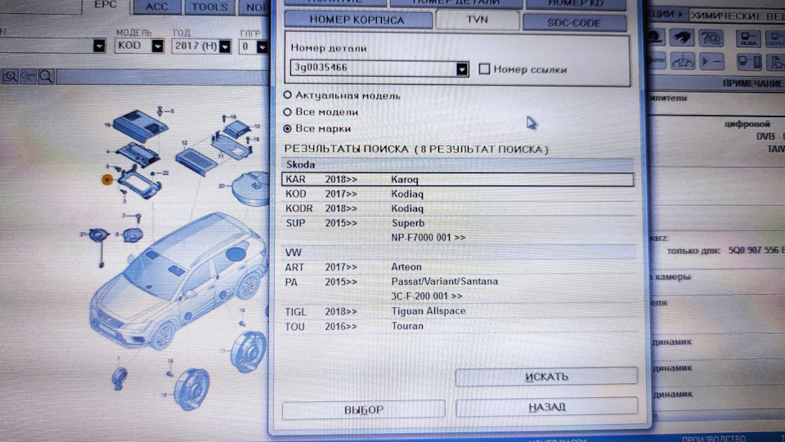Screen dimensions: 785x442
Task: Select the 'TOU 2016>> Touran' result row
Action: (x=458, y=326)
